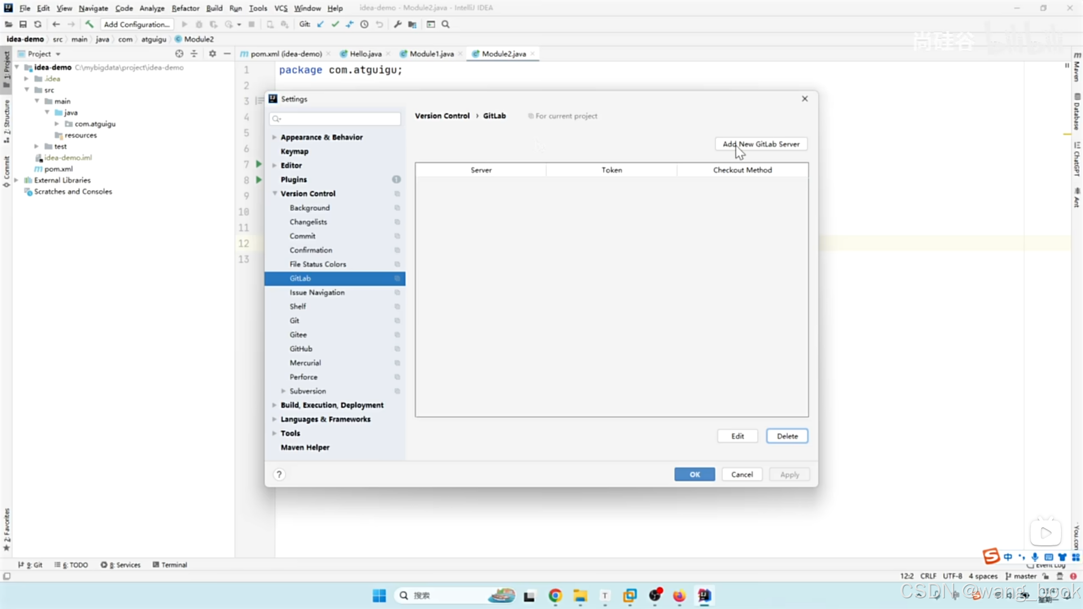Select the Git settings item
This screenshot has height=609, width=1083.
(335, 321)
